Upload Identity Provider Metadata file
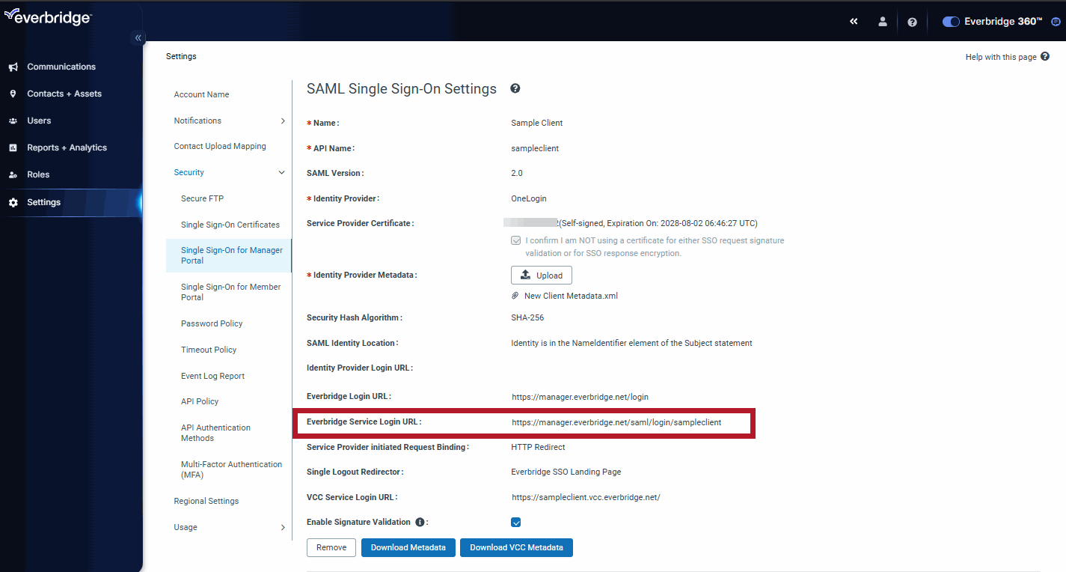Viewport: 1066px width, 572px height. [541, 276]
